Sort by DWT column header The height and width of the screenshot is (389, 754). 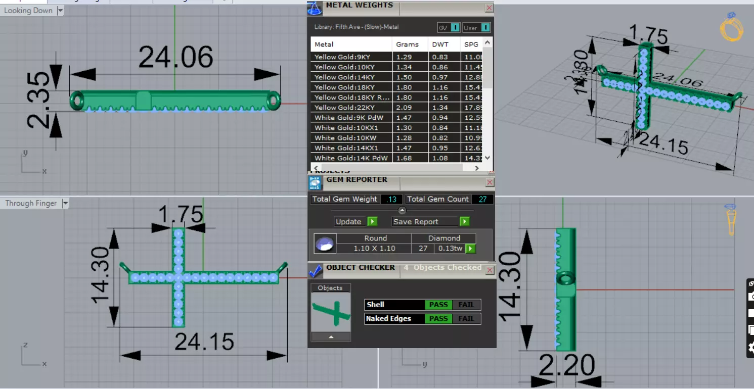pyautogui.click(x=444, y=44)
